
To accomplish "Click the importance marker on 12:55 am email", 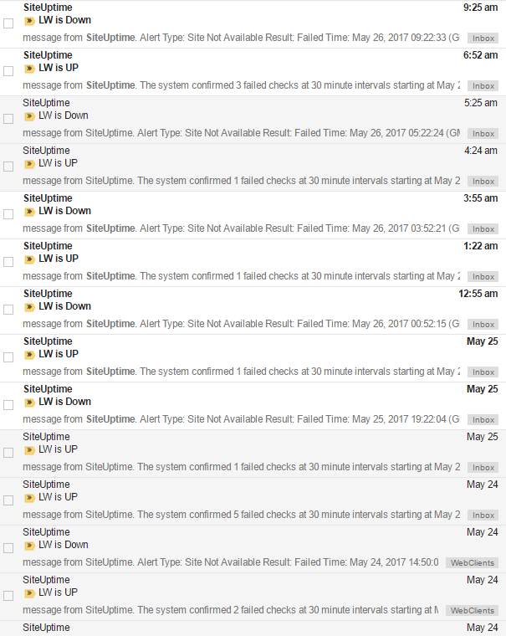I will [29, 307].
